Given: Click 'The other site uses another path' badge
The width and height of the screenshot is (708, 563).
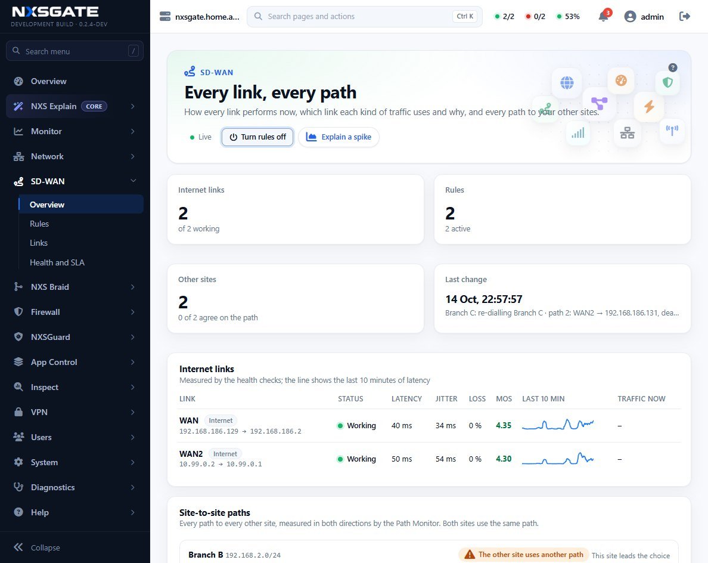Looking at the screenshot, I should (524, 555).
